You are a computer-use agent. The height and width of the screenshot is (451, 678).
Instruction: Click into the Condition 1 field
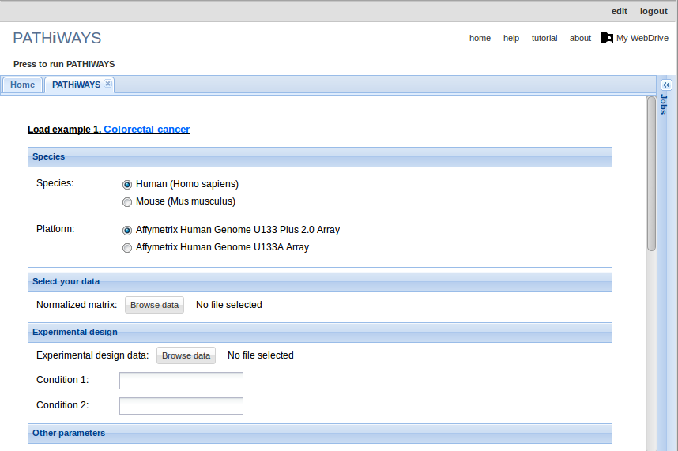point(181,381)
